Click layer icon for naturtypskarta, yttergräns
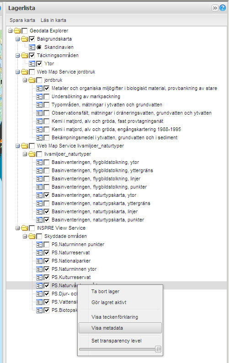229x363 pixels. pyautogui.click(x=39, y=204)
